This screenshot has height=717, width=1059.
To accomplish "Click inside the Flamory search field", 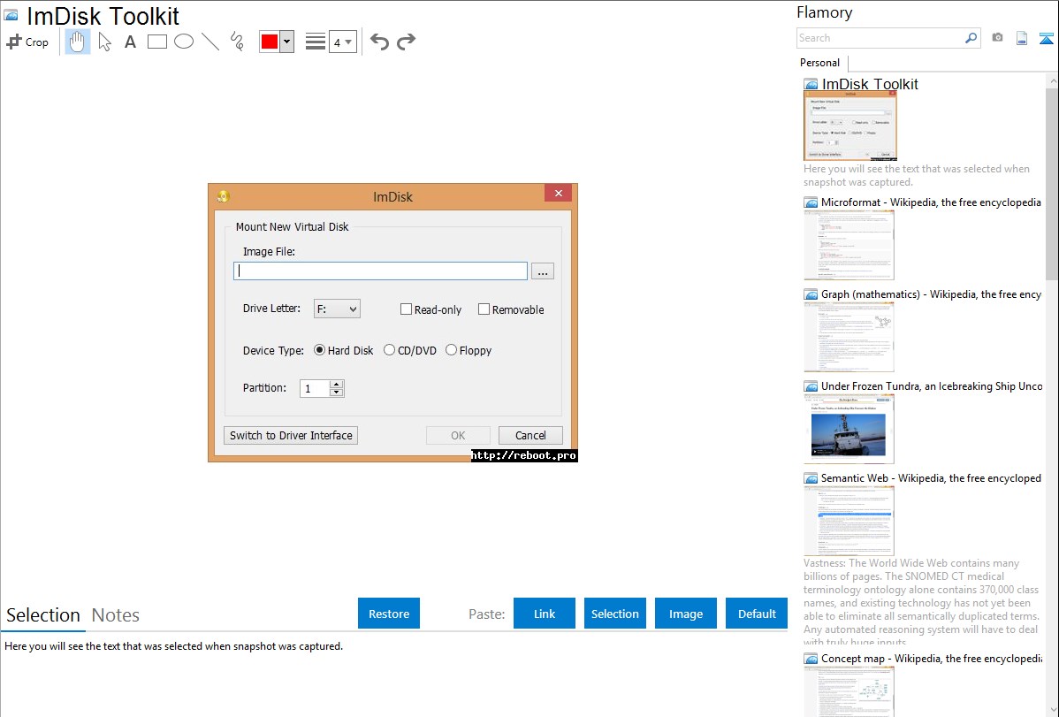I will (x=880, y=38).
